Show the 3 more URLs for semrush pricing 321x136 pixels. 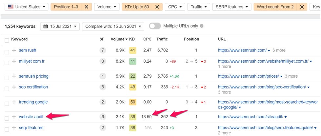click(291, 76)
